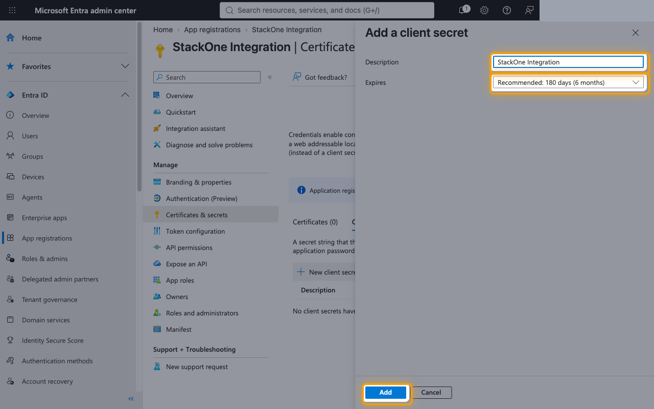Open Branding & properties menu item
Screen dimensions: 654x409
pyautogui.click(x=199, y=182)
